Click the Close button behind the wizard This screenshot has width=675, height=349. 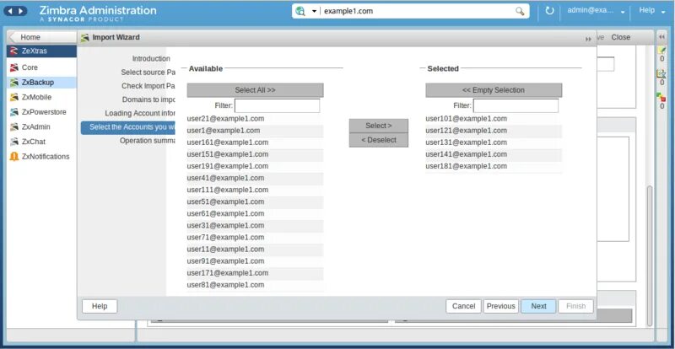(621, 37)
